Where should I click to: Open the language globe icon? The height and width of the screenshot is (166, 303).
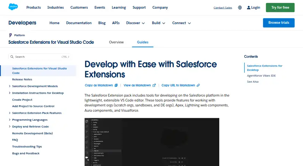240,8
